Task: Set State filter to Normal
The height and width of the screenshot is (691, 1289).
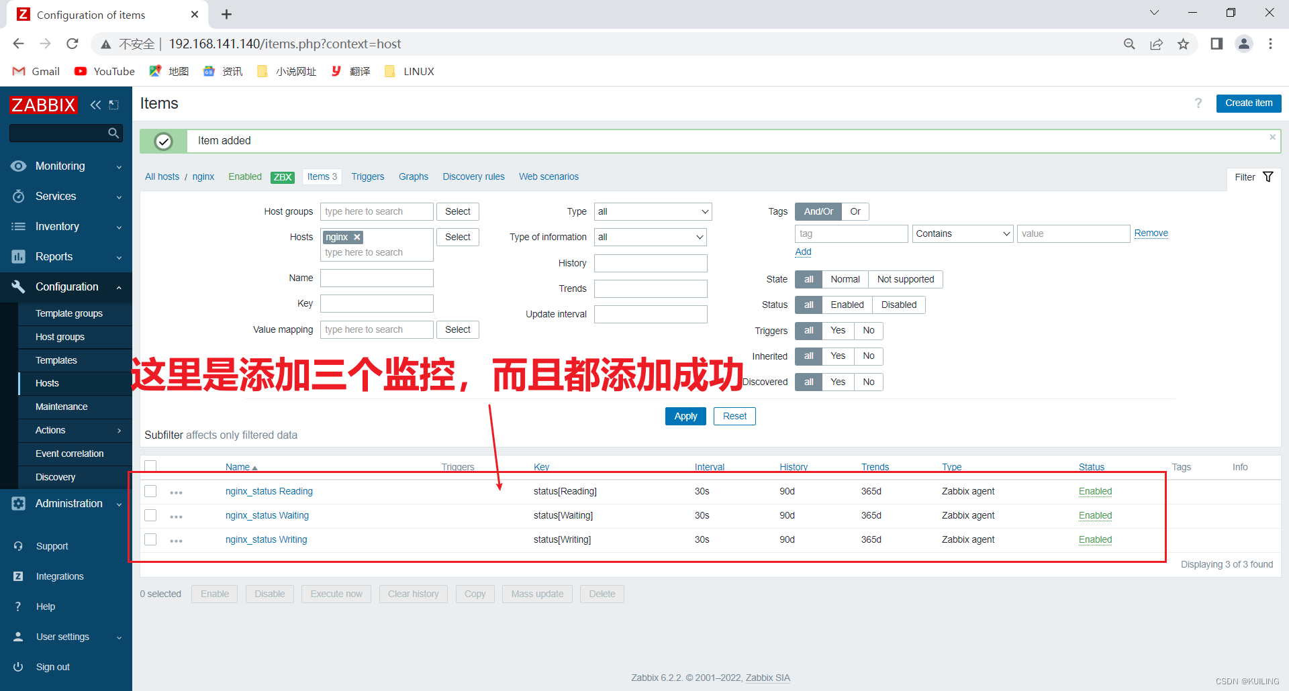Action: [845, 279]
